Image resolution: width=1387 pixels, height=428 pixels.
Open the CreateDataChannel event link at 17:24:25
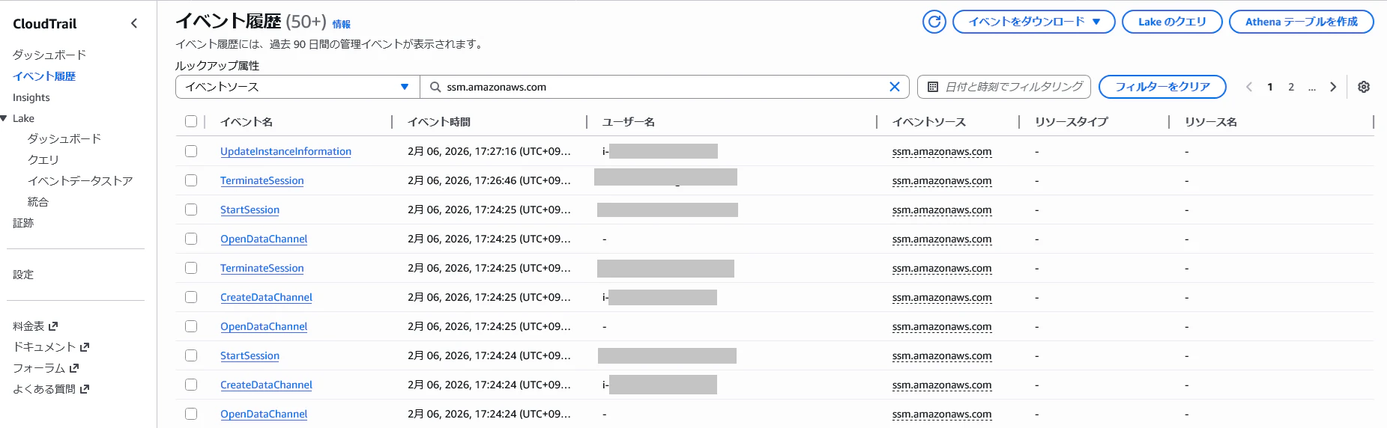click(266, 297)
